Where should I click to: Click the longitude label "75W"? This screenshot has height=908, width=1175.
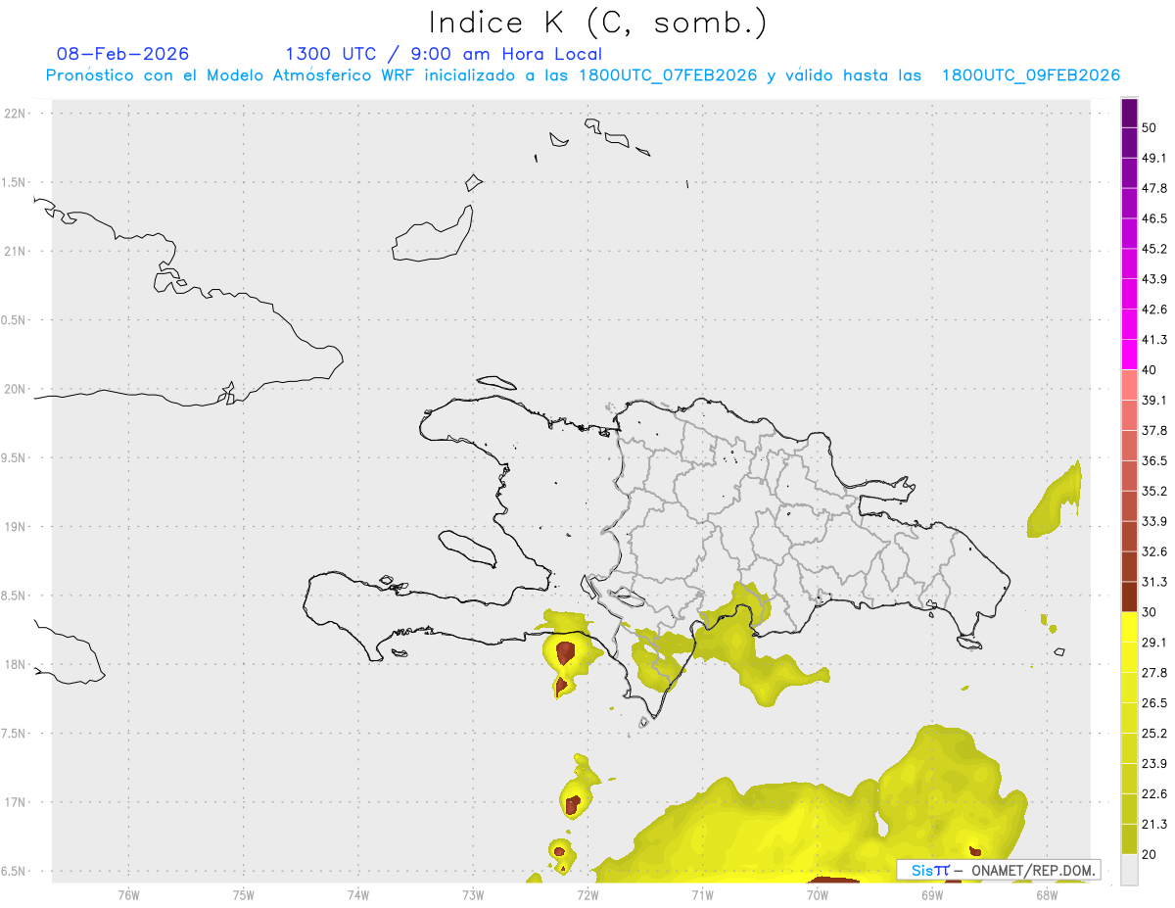tap(243, 894)
